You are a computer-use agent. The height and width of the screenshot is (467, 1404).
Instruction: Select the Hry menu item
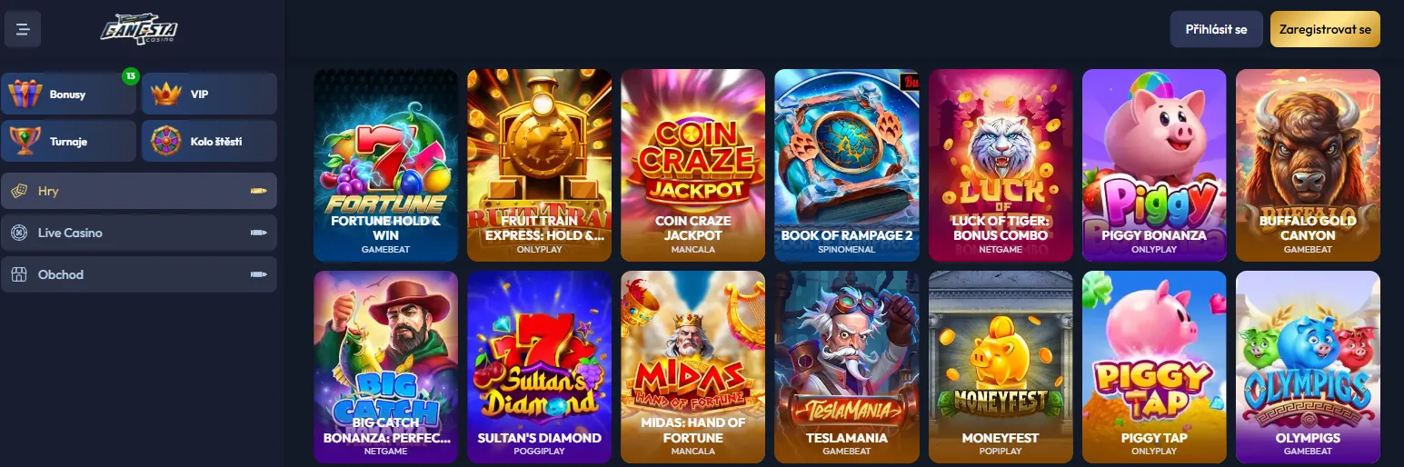(x=139, y=191)
